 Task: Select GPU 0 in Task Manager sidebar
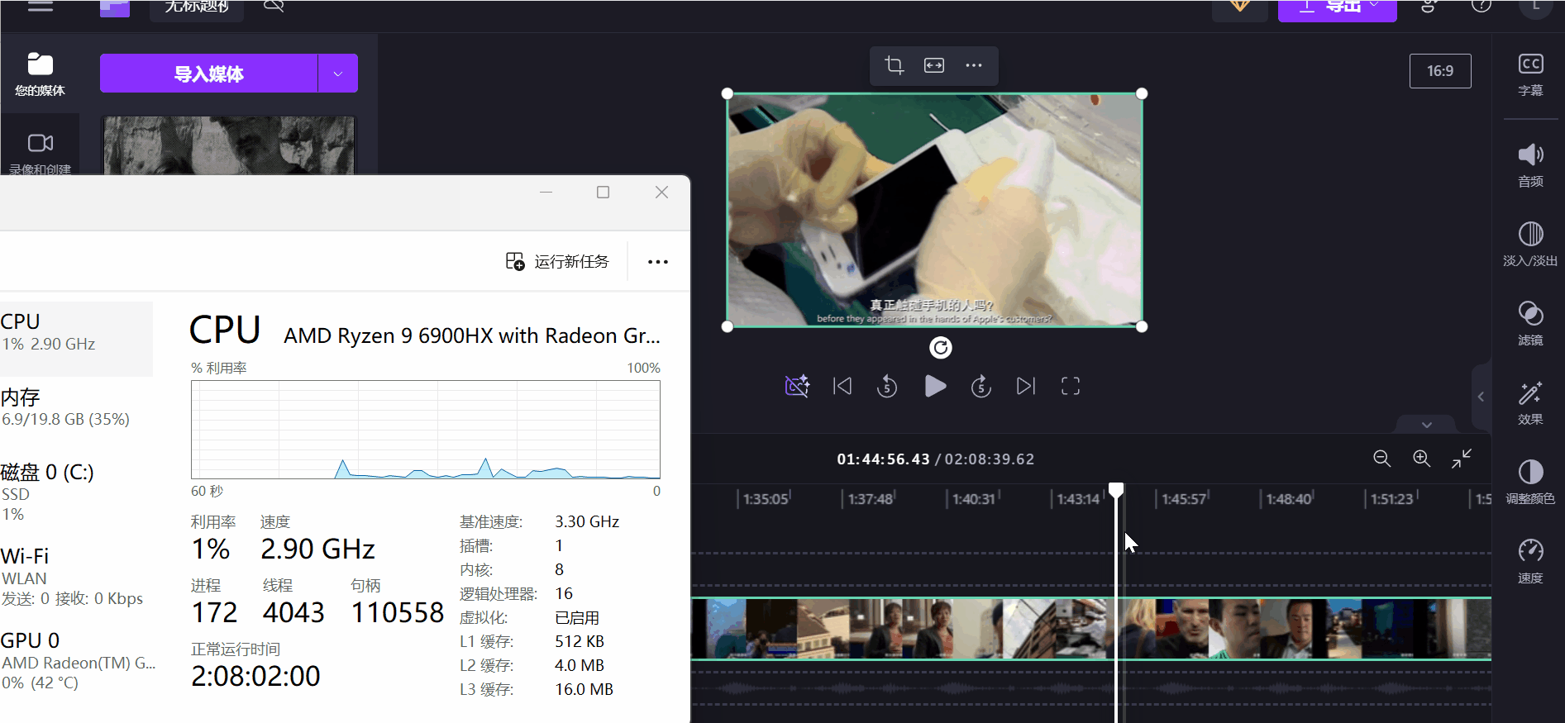click(76, 661)
